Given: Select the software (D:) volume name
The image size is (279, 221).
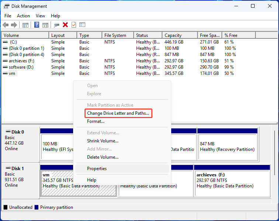Looking at the screenshot, I should coord(21,67).
